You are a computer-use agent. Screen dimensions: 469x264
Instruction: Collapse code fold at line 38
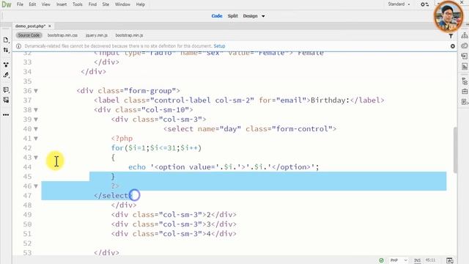36,110
